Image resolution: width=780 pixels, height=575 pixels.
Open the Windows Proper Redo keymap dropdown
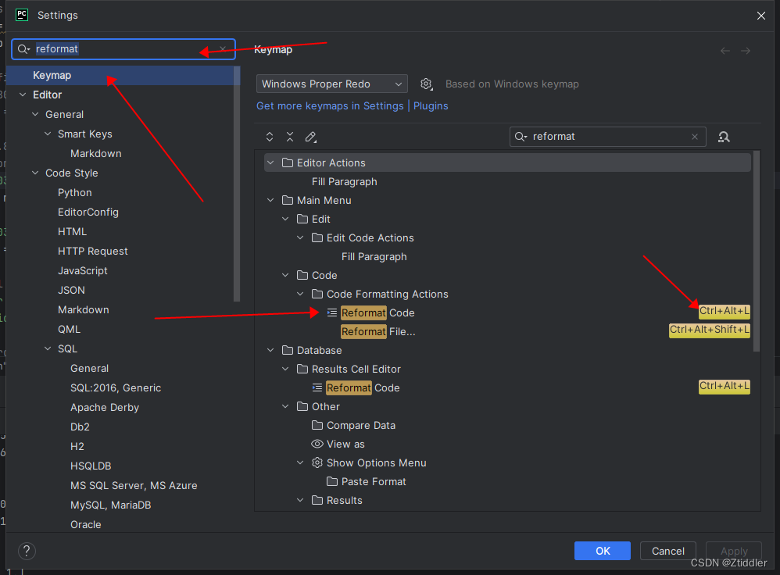click(331, 84)
